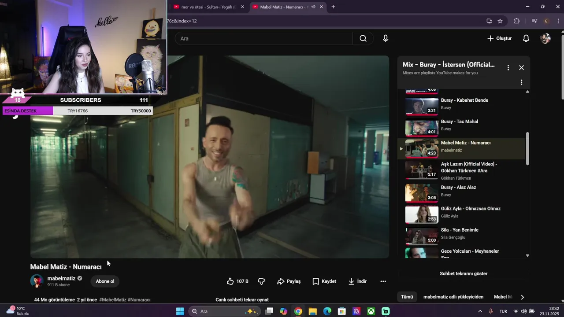Viewport: 564px width, 317px height.
Task: Click the YouTube search input field
Action: coord(263,38)
